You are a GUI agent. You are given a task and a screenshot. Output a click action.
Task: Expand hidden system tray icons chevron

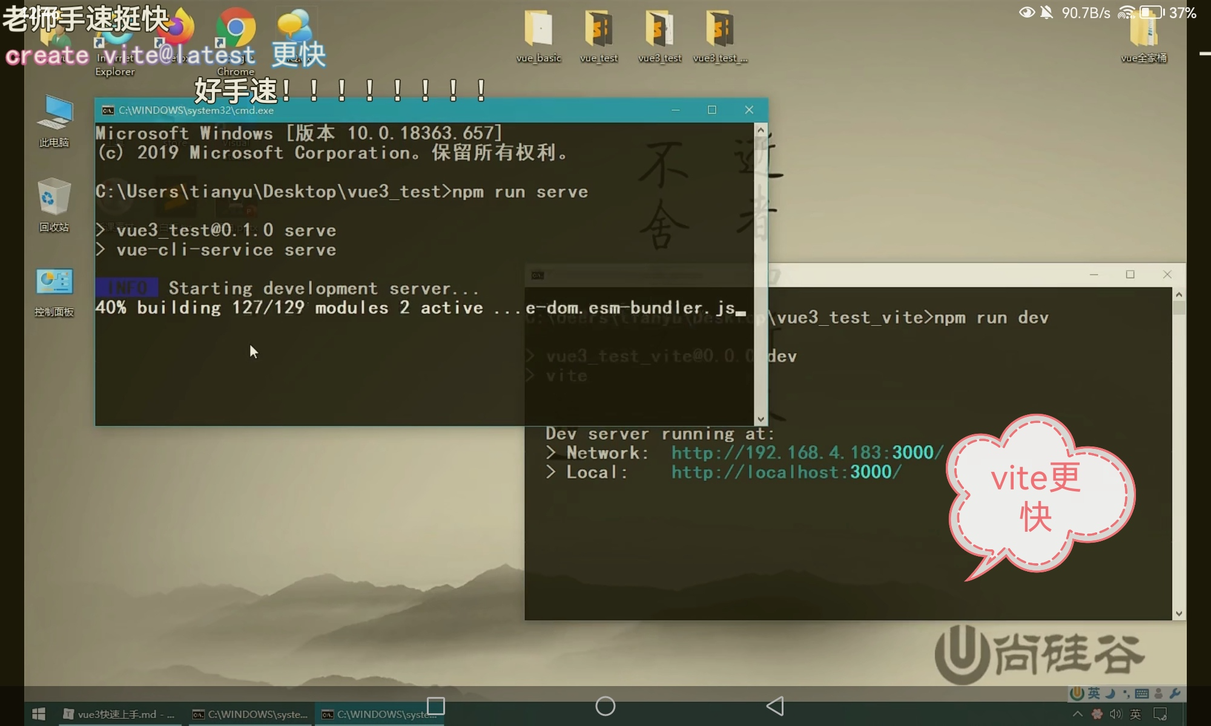coord(1077,715)
